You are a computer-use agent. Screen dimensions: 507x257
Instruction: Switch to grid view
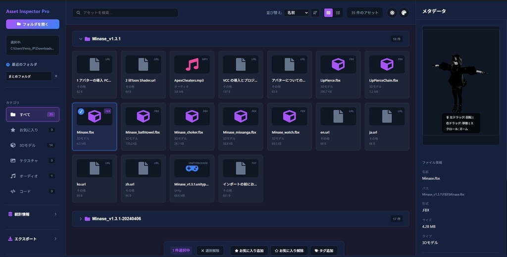tap(328, 12)
